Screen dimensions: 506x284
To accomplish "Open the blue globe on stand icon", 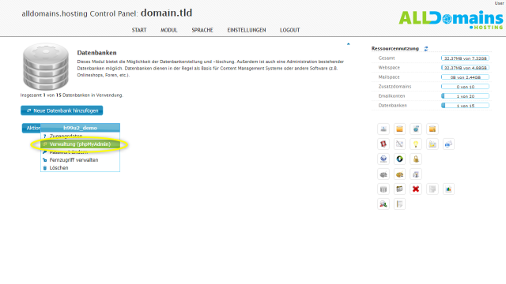I will 383,159.
